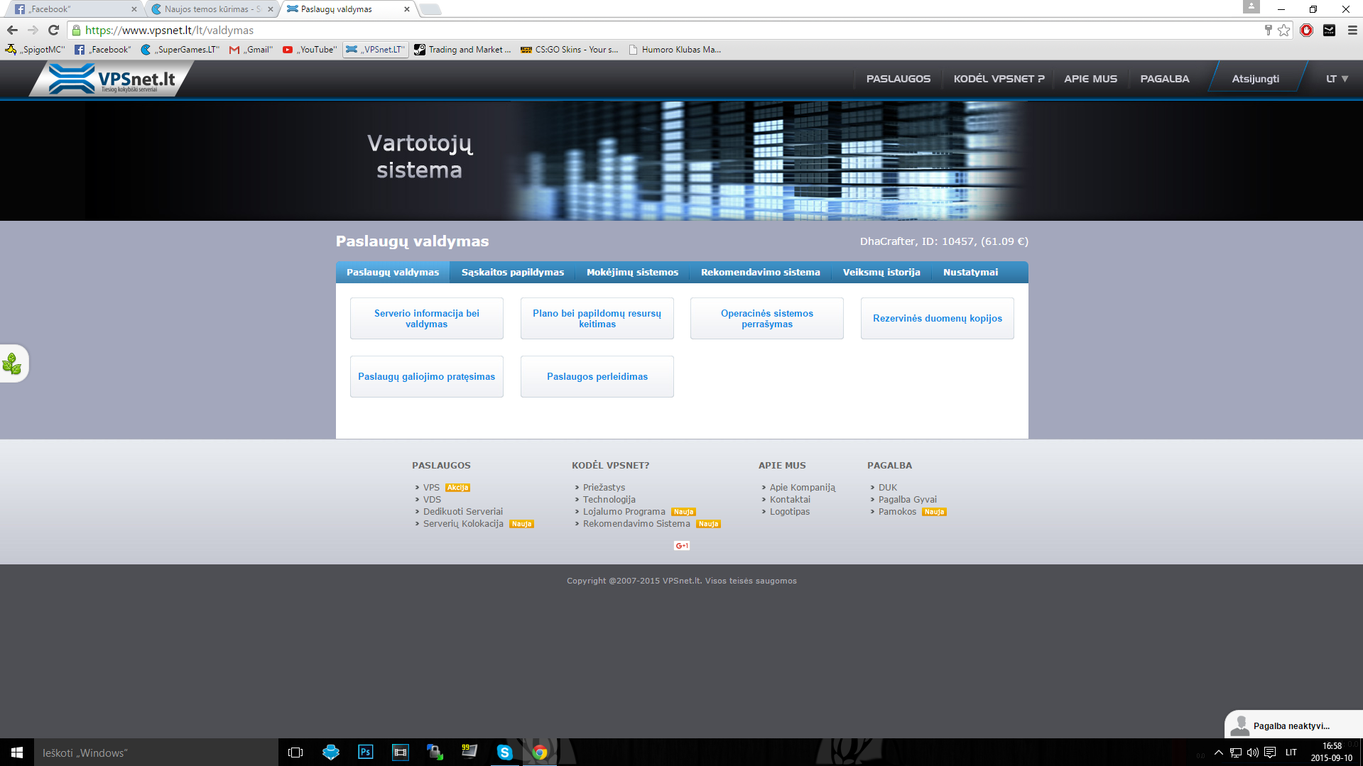Open the Nustatymai tab
Viewport: 1363px width, 766px height.
(970, 272)
